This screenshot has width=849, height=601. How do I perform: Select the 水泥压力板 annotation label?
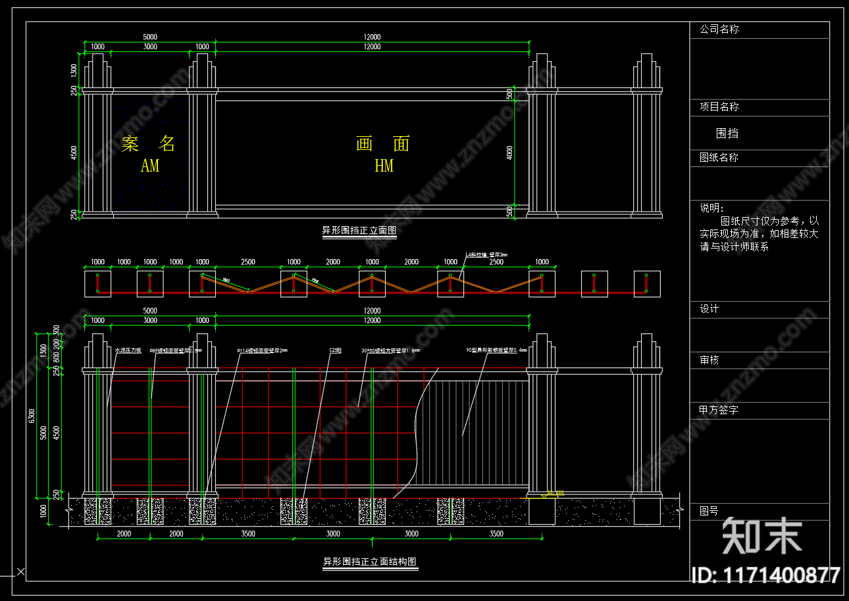[x=128, y=351]
